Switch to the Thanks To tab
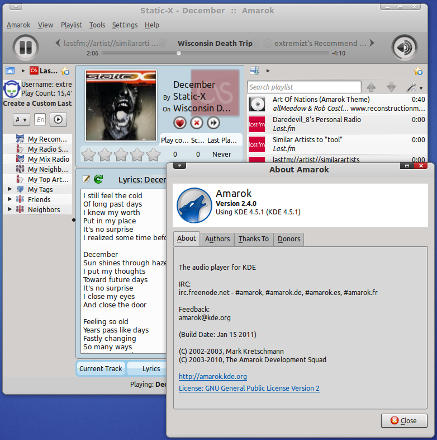The width and height of the screenshot is (437, 440). pyautogui.click(x=254, y=239)
